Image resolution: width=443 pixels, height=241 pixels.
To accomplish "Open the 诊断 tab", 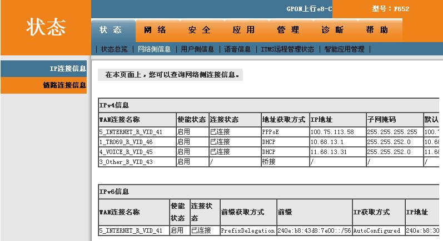I will (332, 30).
